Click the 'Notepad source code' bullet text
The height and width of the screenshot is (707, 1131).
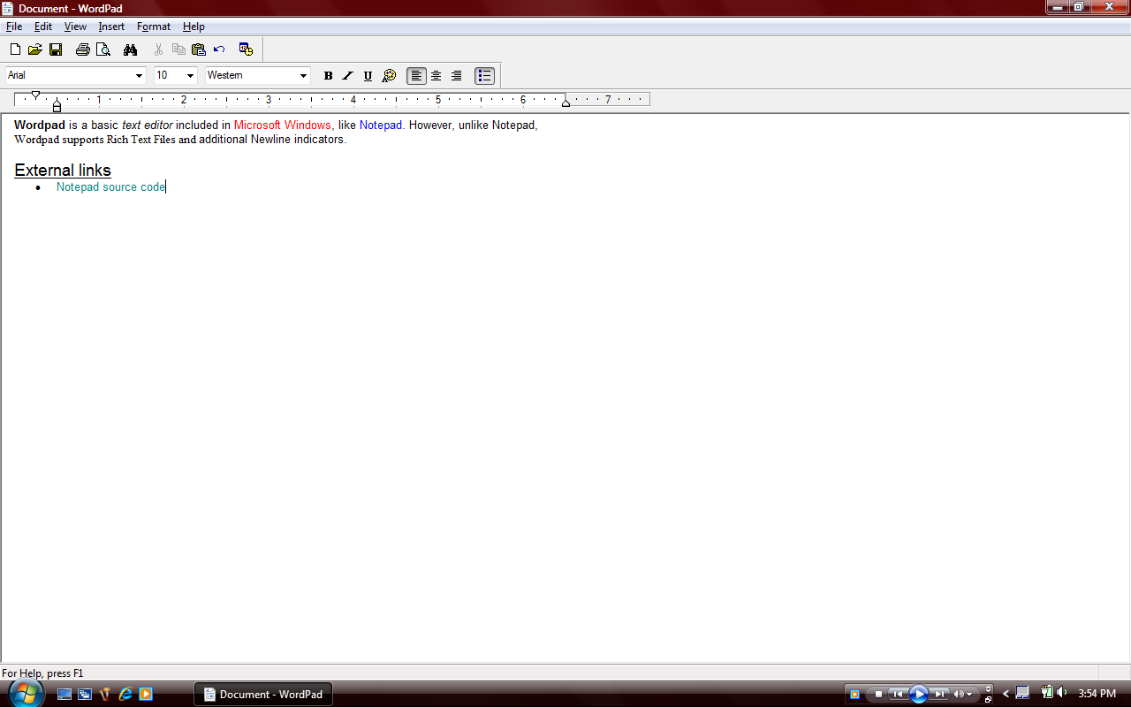pos(110,187)
